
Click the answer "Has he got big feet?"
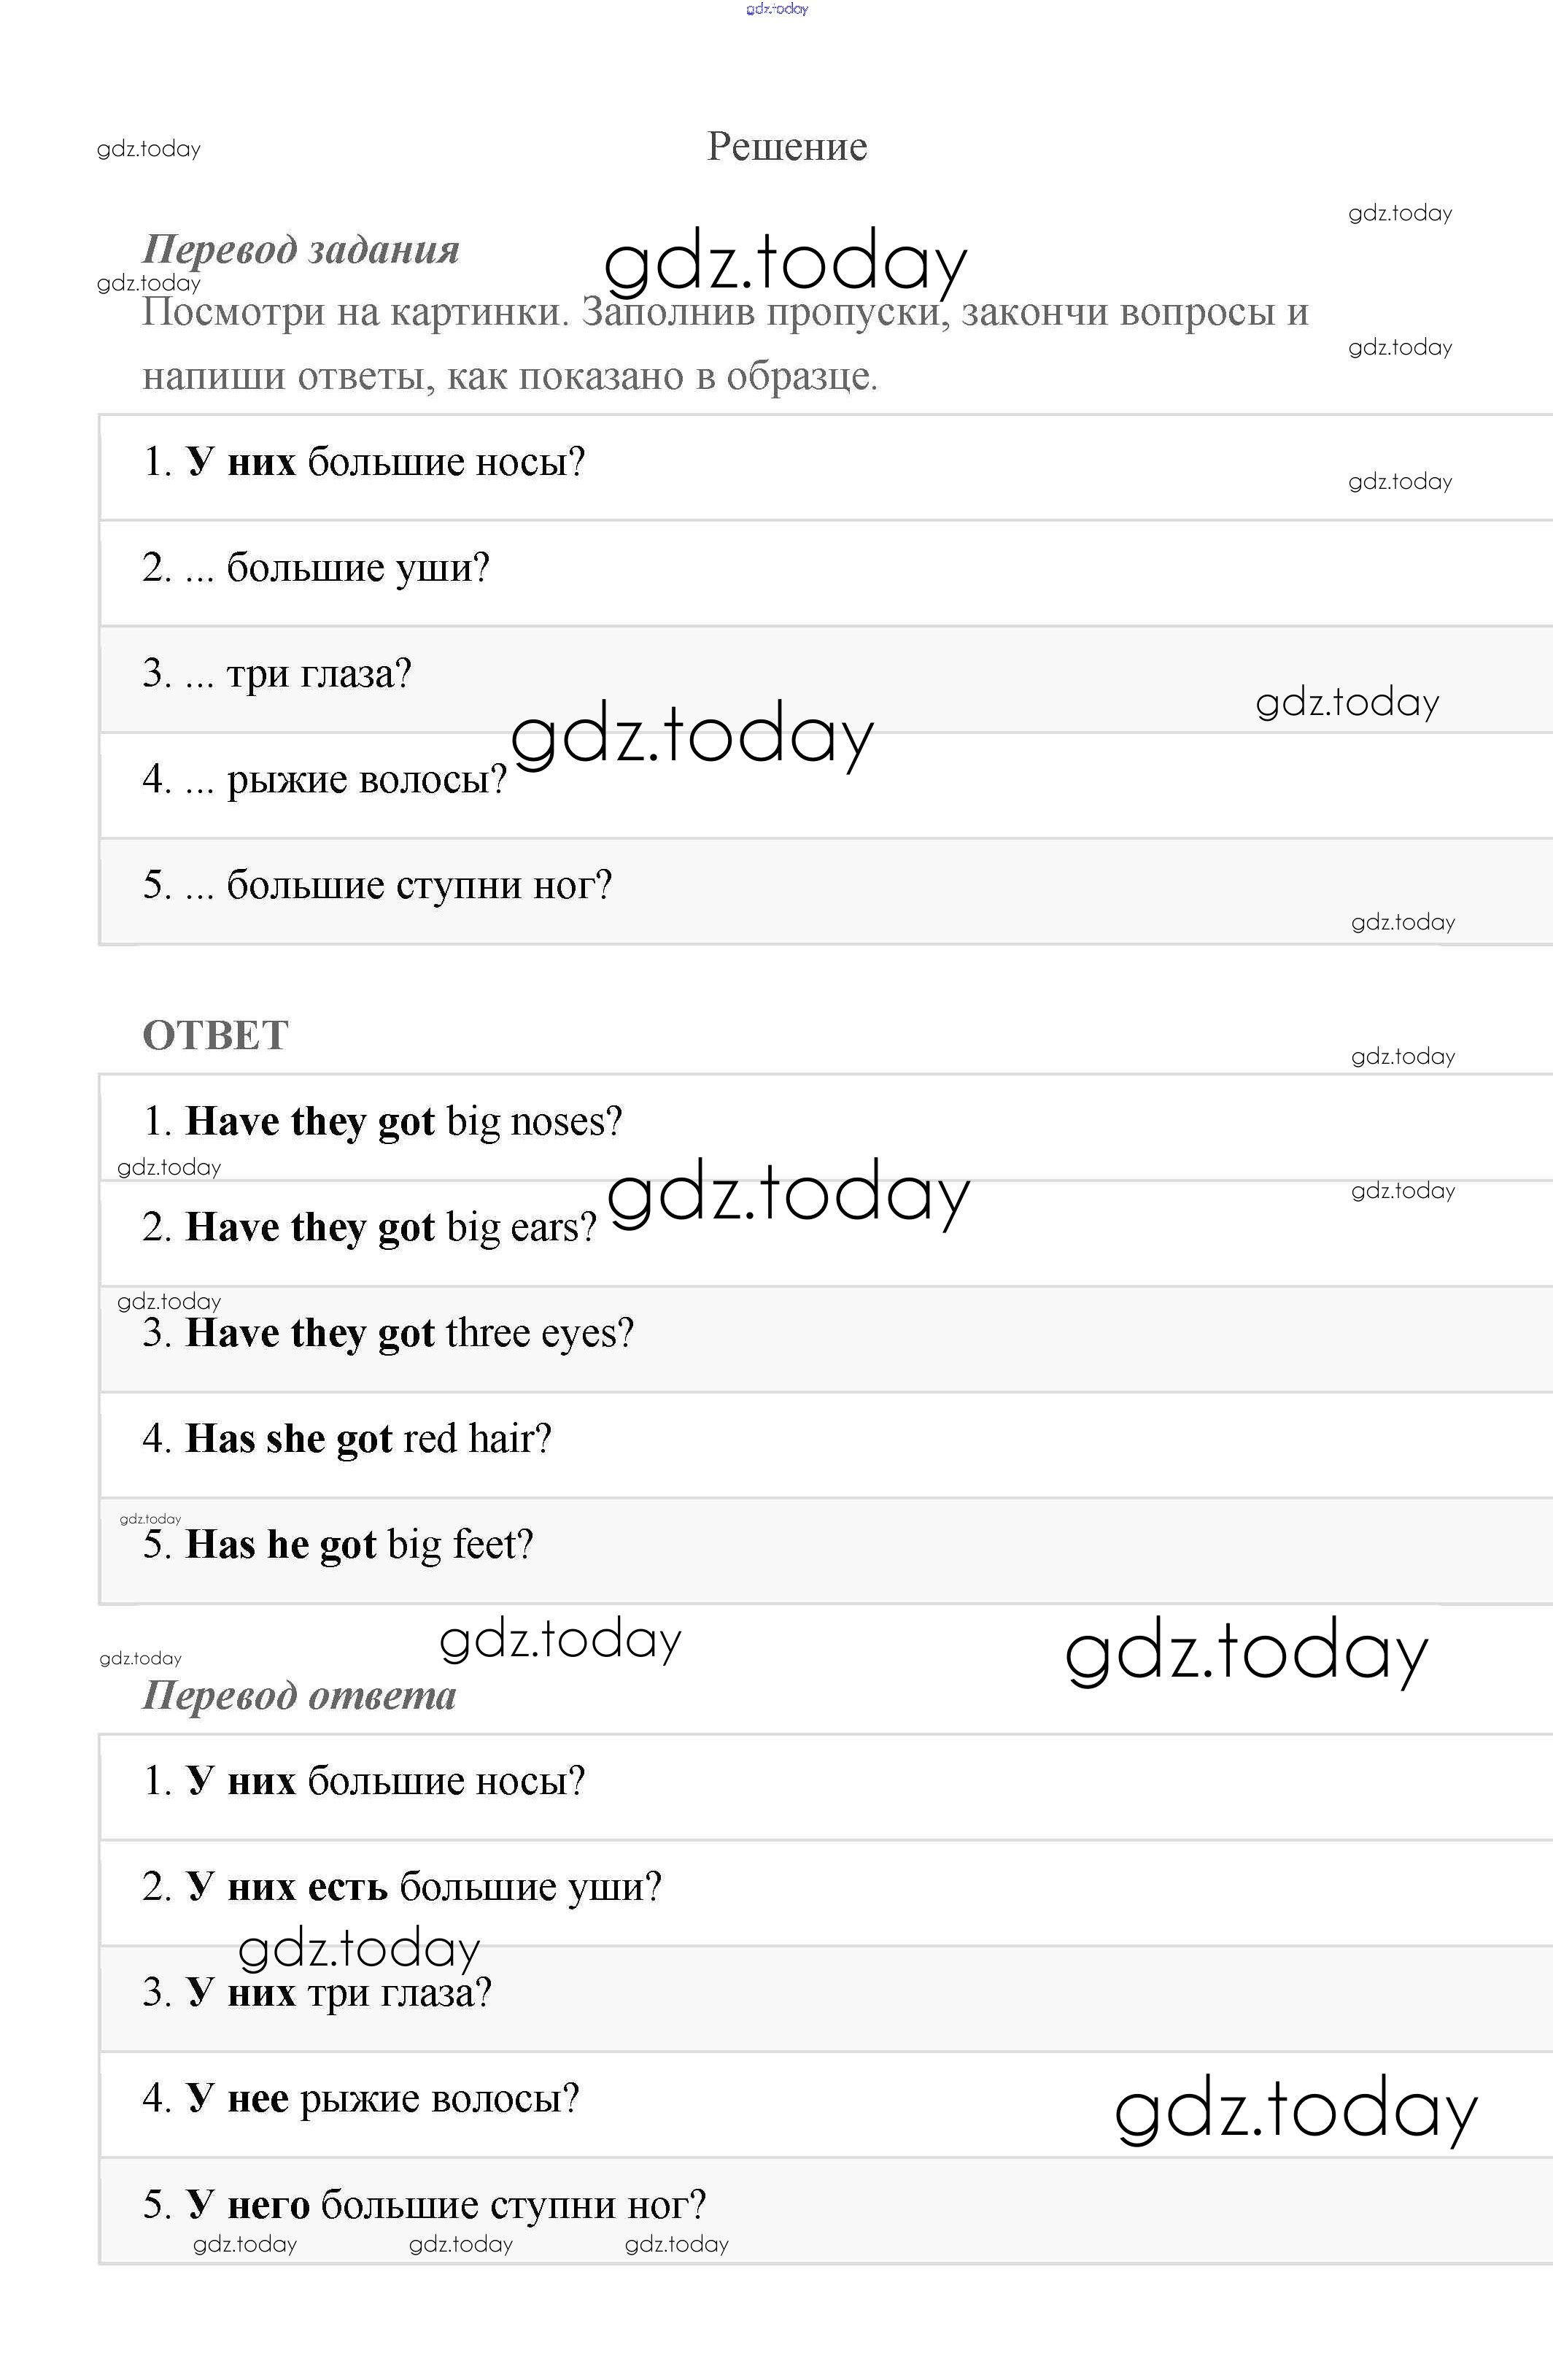point(338,1545)
